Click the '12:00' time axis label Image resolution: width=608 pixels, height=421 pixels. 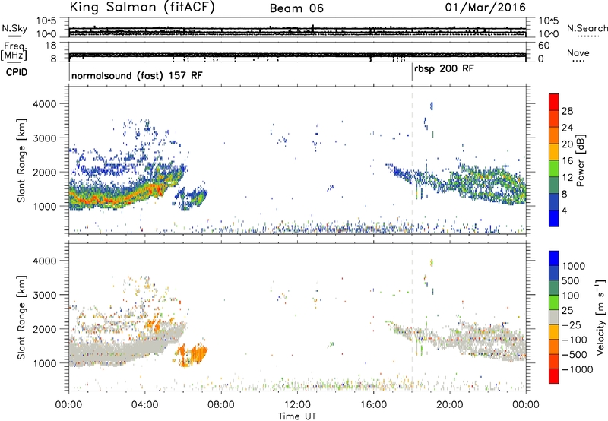[297, 405]
